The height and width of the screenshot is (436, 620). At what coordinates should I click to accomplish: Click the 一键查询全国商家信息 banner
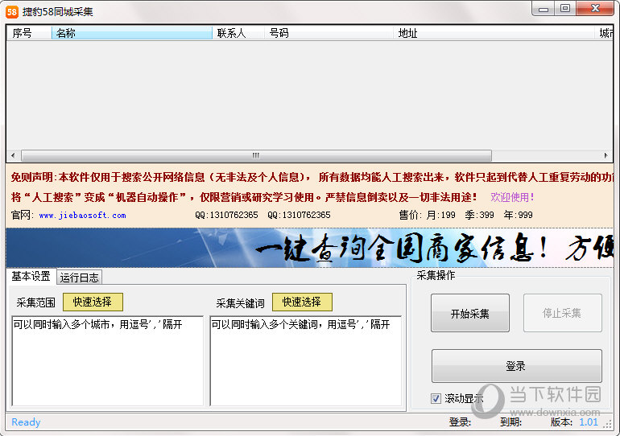(310, 248)
